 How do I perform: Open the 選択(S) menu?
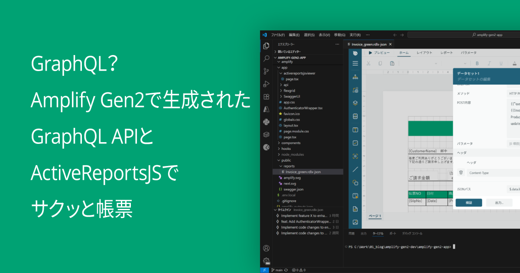(x=309, y=35)
